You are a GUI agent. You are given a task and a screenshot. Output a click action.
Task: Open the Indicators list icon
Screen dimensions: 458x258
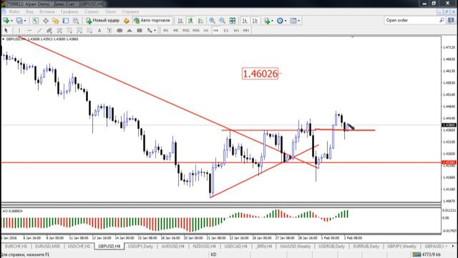coord(267,21)
